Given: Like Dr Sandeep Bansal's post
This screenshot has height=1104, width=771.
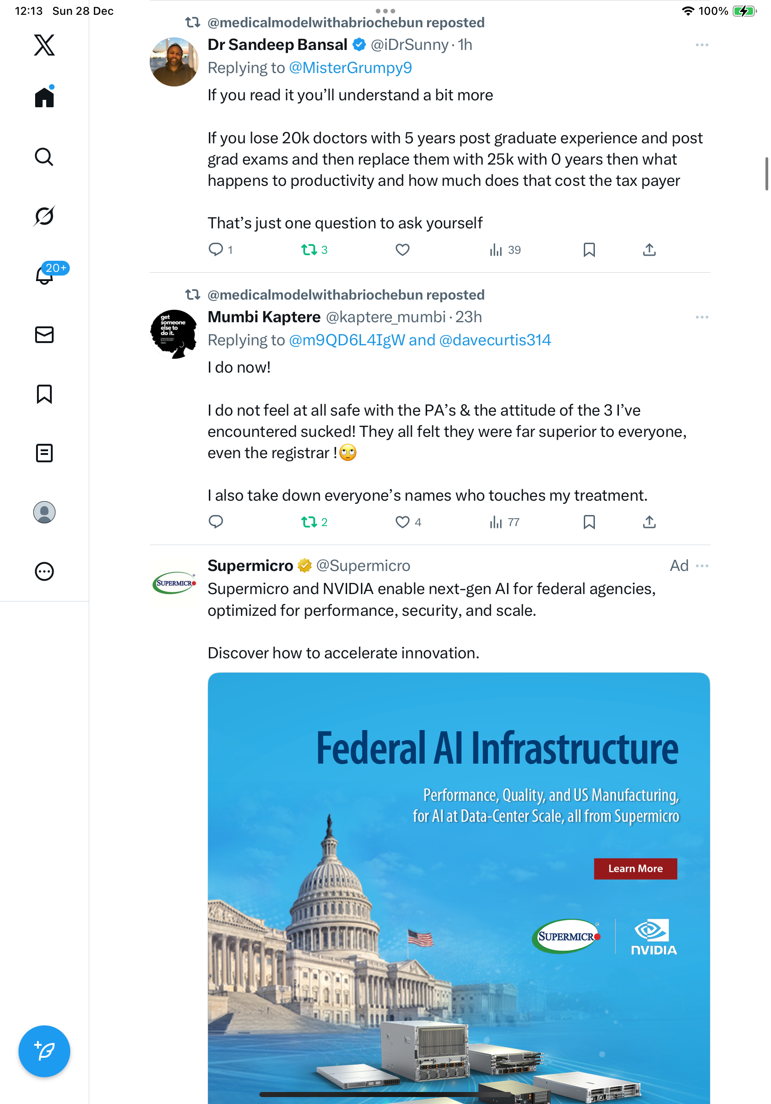Looking at the screenshot, I should pyautogui.click(x=402, y=250).
